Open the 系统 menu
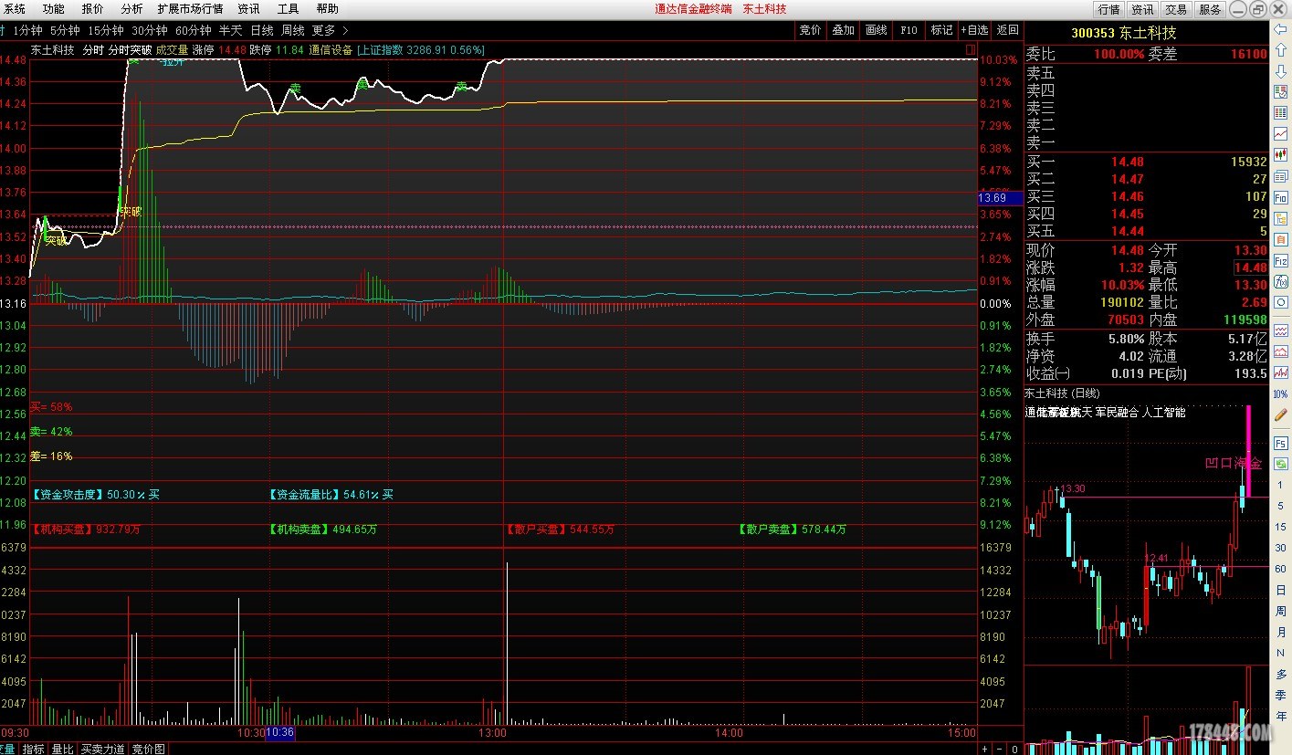 15,8
